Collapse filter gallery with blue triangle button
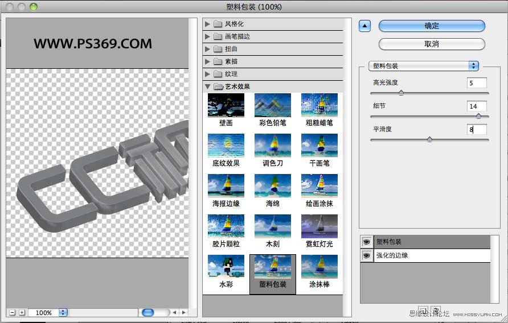 point(365,26)
